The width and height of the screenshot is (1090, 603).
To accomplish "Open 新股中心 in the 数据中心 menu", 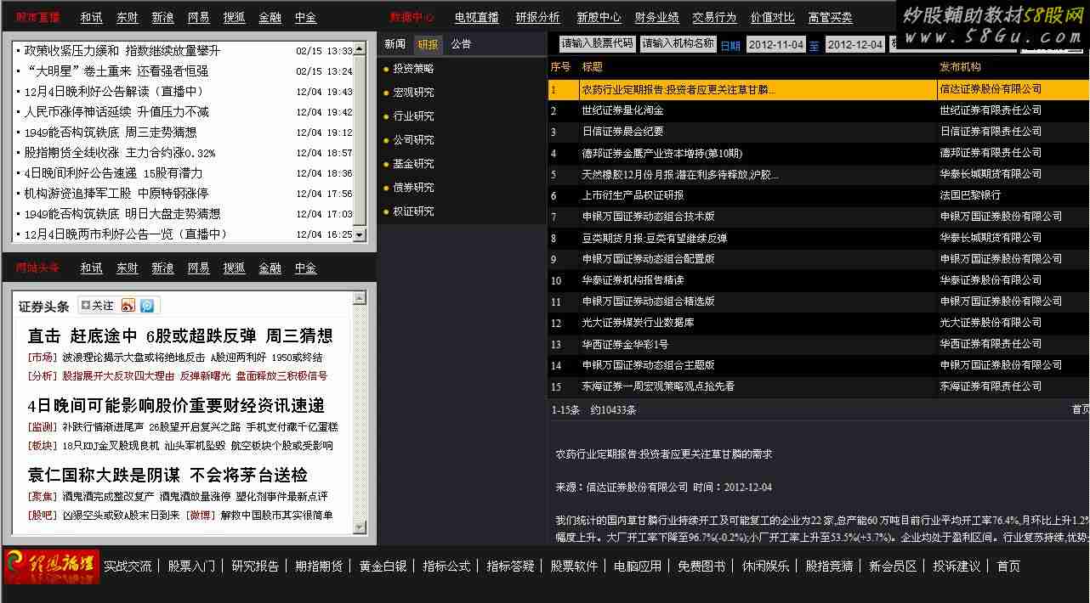I will pyautogui.click(x=599, y=18).
